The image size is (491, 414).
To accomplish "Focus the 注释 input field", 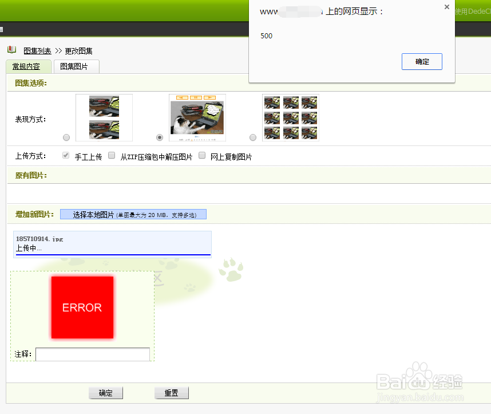I will (93, 354).
